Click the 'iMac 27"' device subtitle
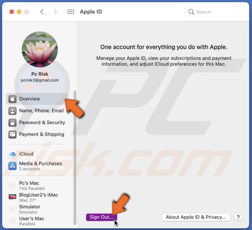The image size is (252, 230). 27,200
